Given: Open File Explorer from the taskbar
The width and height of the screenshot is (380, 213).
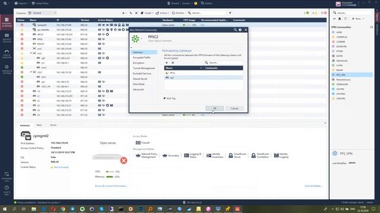Looking at the screenshot, I should [34, 209].
